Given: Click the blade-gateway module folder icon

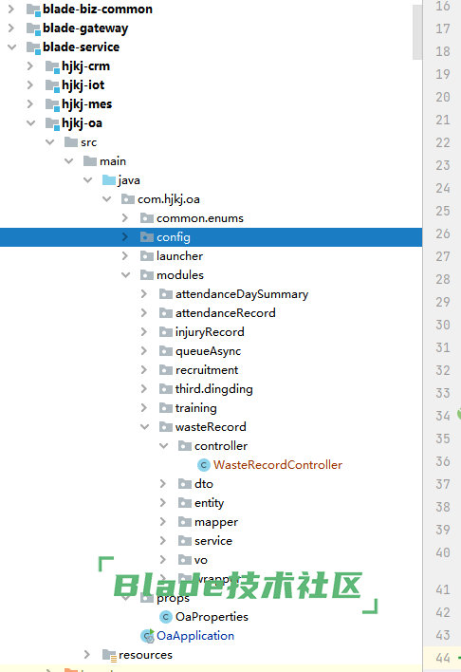Looking at the screenshot, I should (33, 28).
